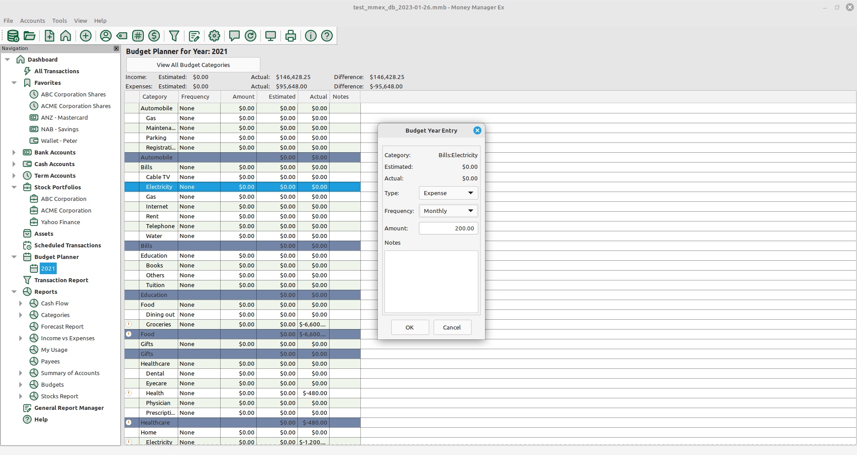The image size is (857, 455).
Task: Click the Open Database folder icon
Action: [x=29, y=36]
